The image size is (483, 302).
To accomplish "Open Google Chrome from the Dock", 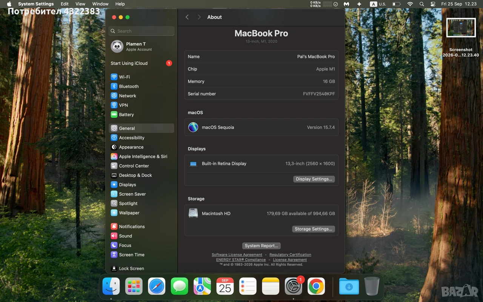I will [x=316, y=287].
